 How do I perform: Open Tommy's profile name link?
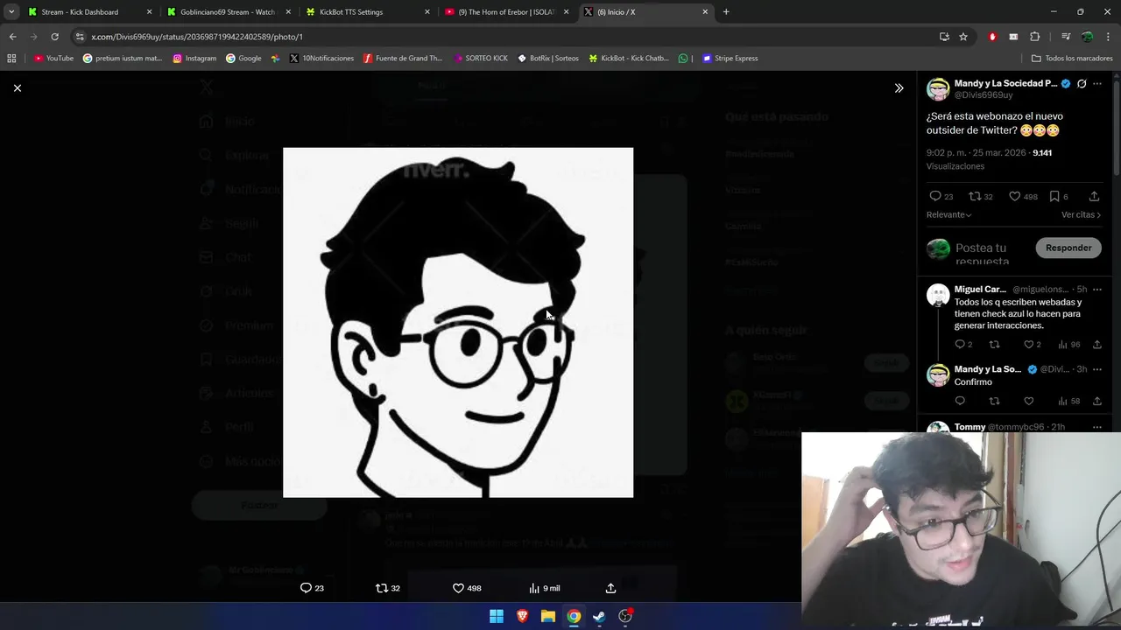point(969,427)
